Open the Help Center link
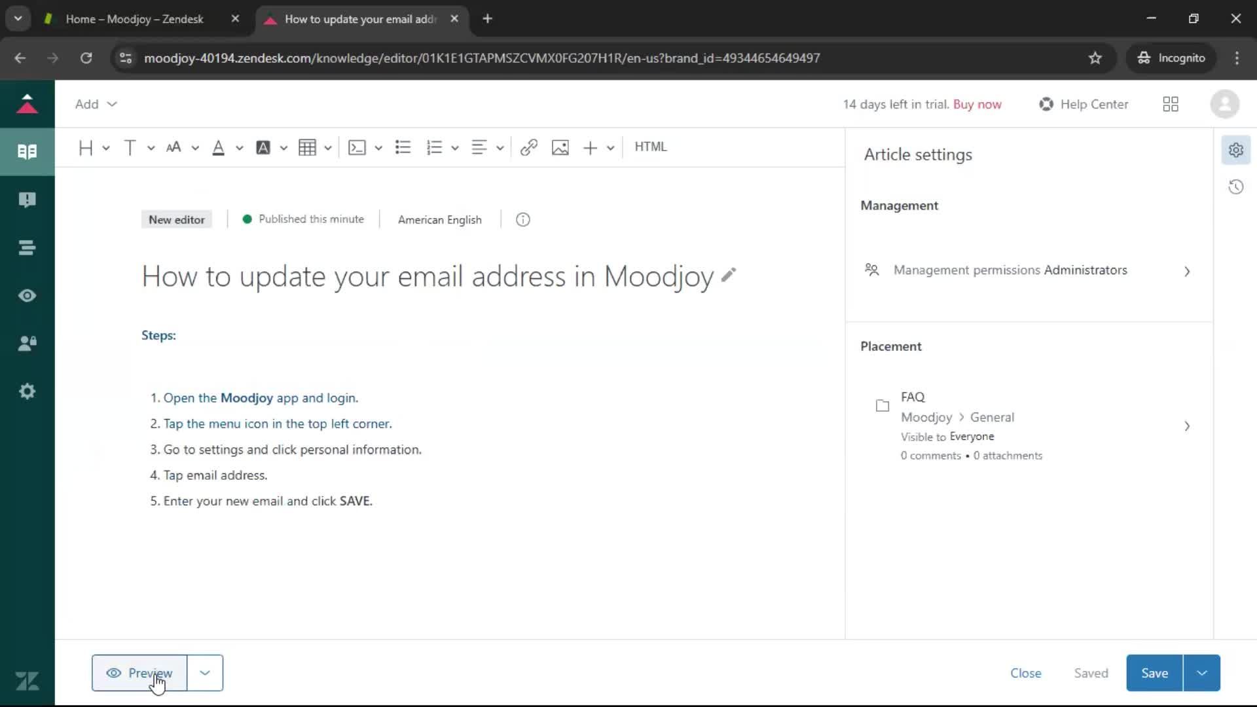1257x707 pixels. pyautogui.click(x=1084, y=104)
